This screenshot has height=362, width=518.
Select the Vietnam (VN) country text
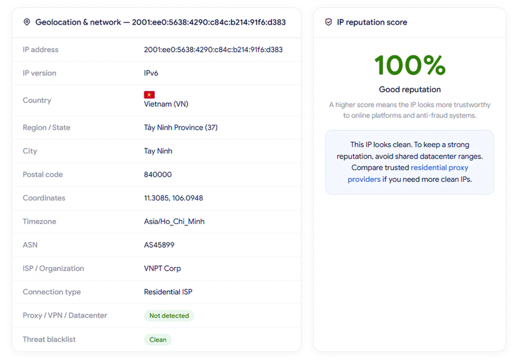click(166, 104)
